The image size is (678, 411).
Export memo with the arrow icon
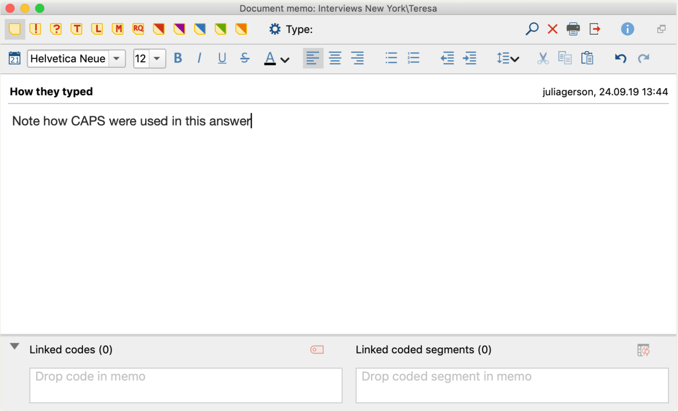point(595,29)
